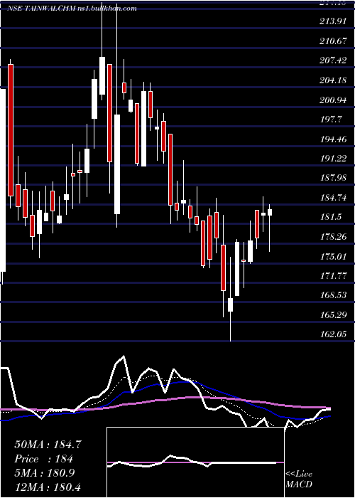Click the 175.01 price axis label

[x=333, y=256]
